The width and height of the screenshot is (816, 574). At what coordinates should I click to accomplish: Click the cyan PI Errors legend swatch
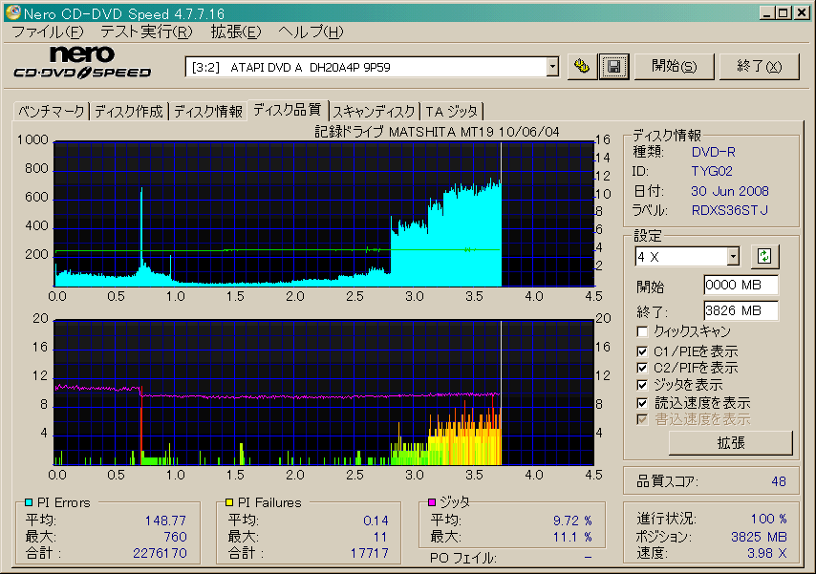[29, 502]
